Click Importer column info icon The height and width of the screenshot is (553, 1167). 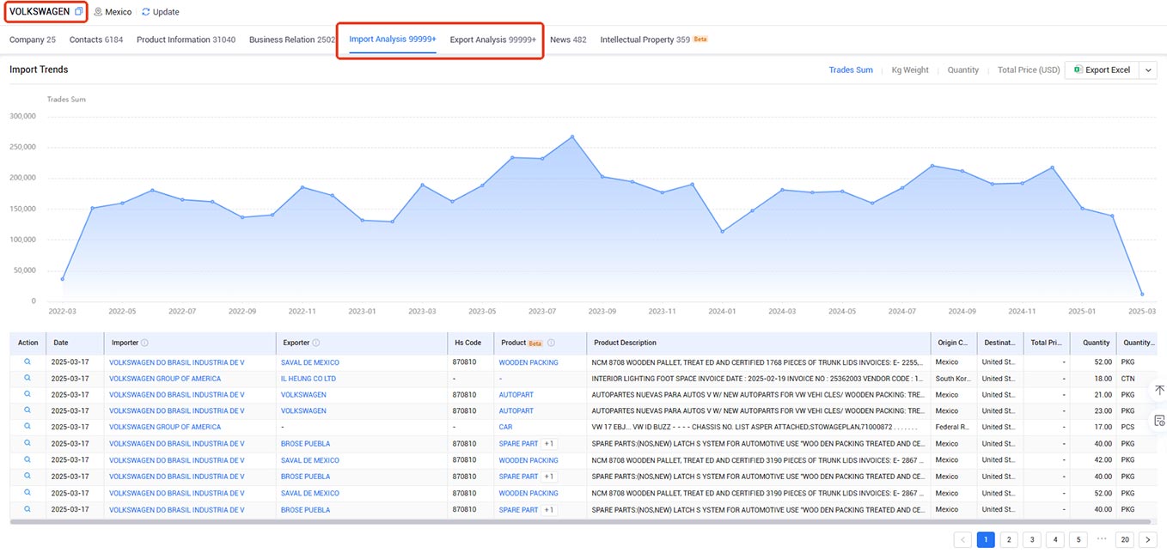[144, 343]
